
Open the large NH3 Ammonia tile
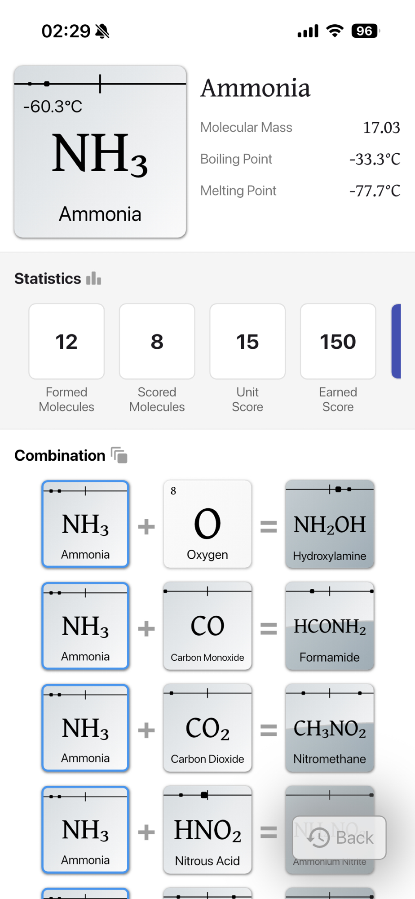(100, 153)
